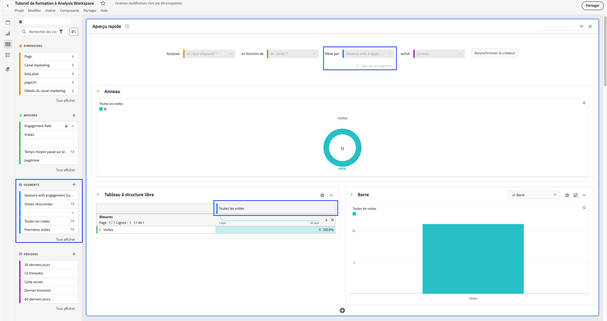Favorite the project with star icon
This screenshot has width=607, height=321.
coord(103,3)
